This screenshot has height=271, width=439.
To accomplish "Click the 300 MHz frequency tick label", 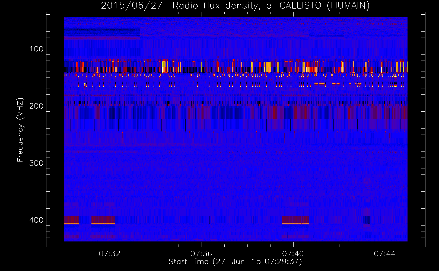I will point(36,163).
